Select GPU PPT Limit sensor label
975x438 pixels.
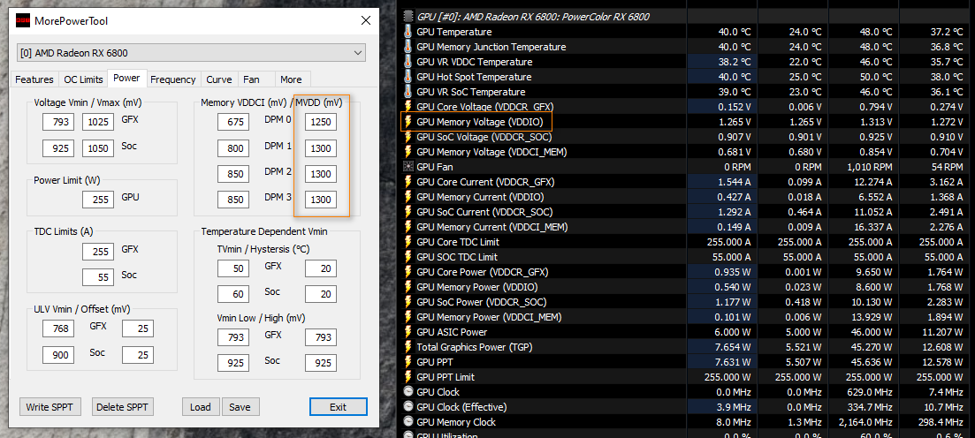pyautogui.click(x=446, y=377)
